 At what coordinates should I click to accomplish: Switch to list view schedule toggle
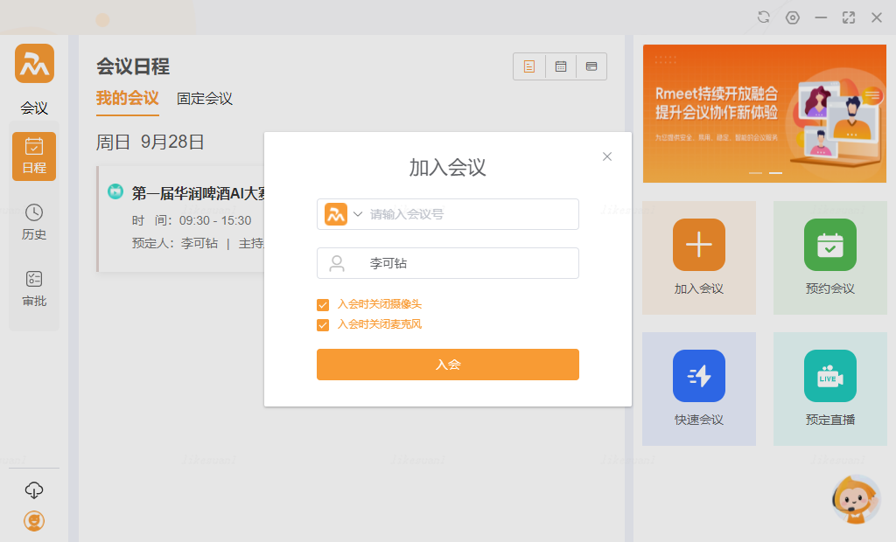click(x=528, y=66)
